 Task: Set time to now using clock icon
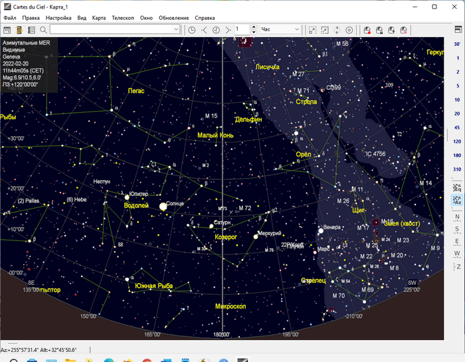(192, 30)
